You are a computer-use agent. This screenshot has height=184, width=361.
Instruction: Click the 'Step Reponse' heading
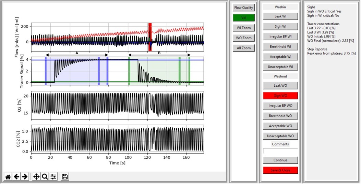click(x=317, y=49)
